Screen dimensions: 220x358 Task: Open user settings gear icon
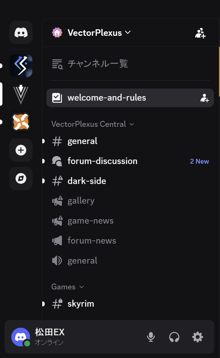[198, 337]
